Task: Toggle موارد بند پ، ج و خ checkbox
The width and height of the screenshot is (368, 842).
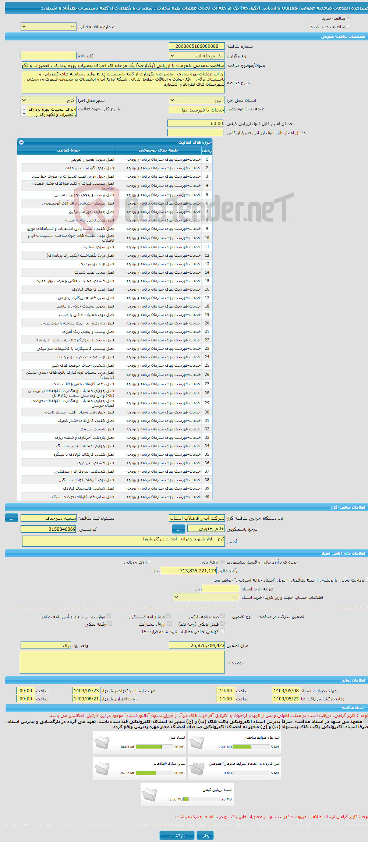Action: (x=109, y=616)
